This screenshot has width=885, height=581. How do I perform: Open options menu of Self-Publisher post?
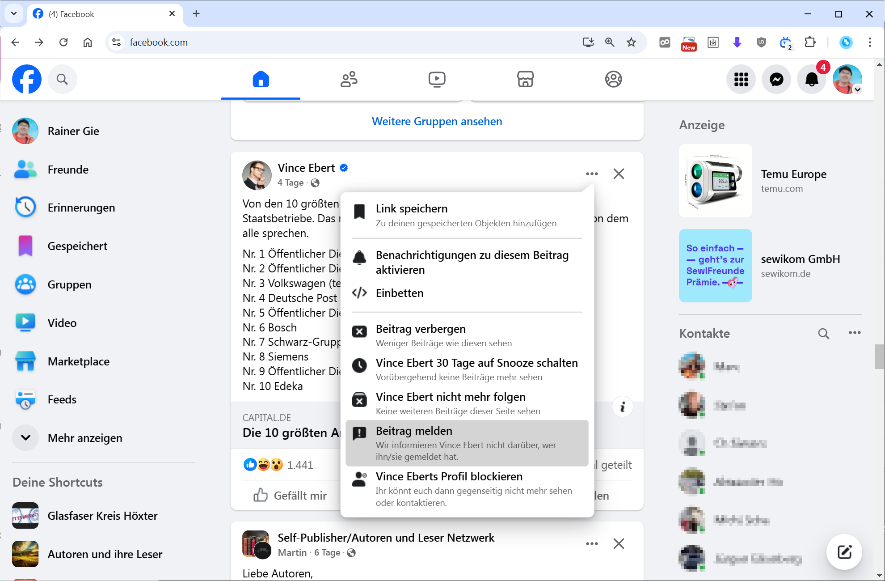(592, 543)
